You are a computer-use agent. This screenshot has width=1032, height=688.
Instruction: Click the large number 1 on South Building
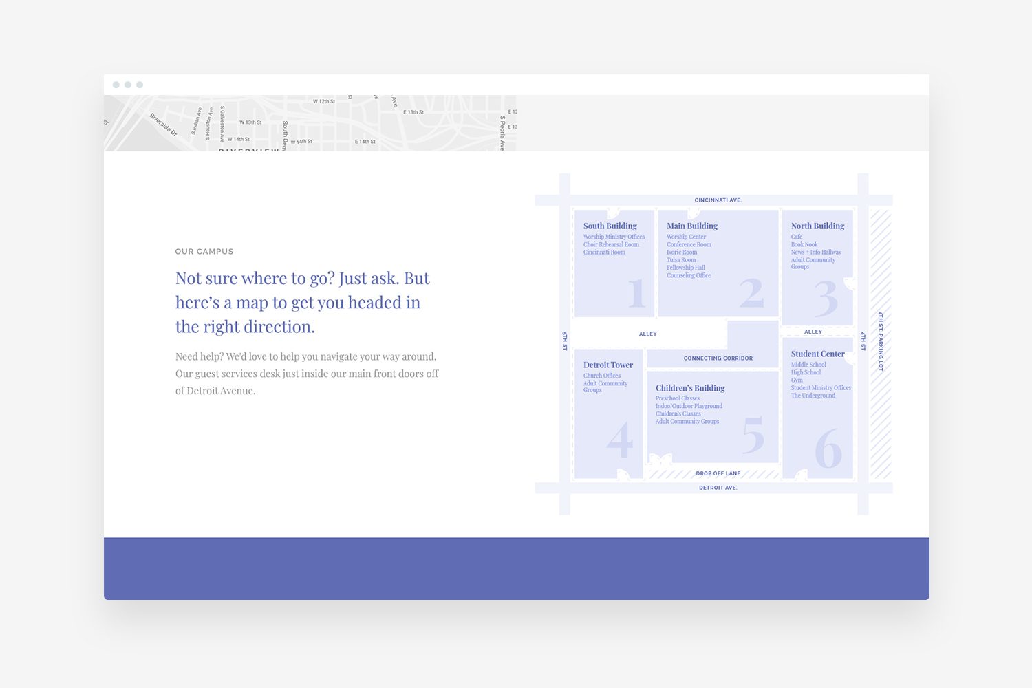636,293
